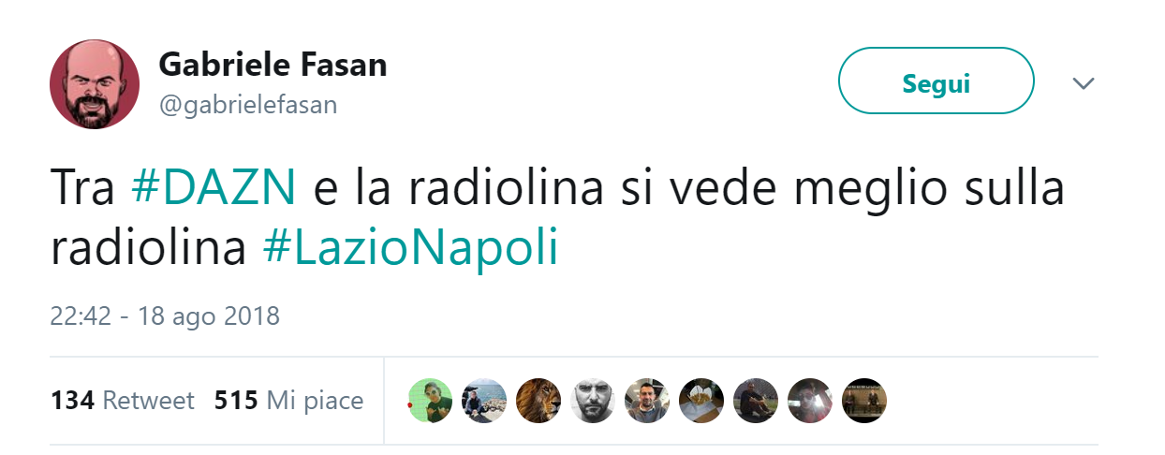The height and width of the screenshot is (455, 1165).
Task: Click the Segui follow button
Action: click(x=936, y=81)
